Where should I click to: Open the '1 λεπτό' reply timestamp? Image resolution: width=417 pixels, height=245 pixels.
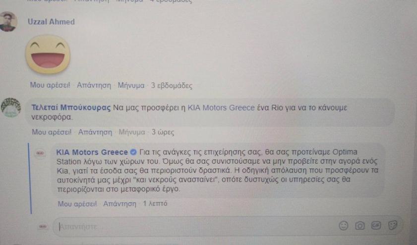tap(155, 203)
